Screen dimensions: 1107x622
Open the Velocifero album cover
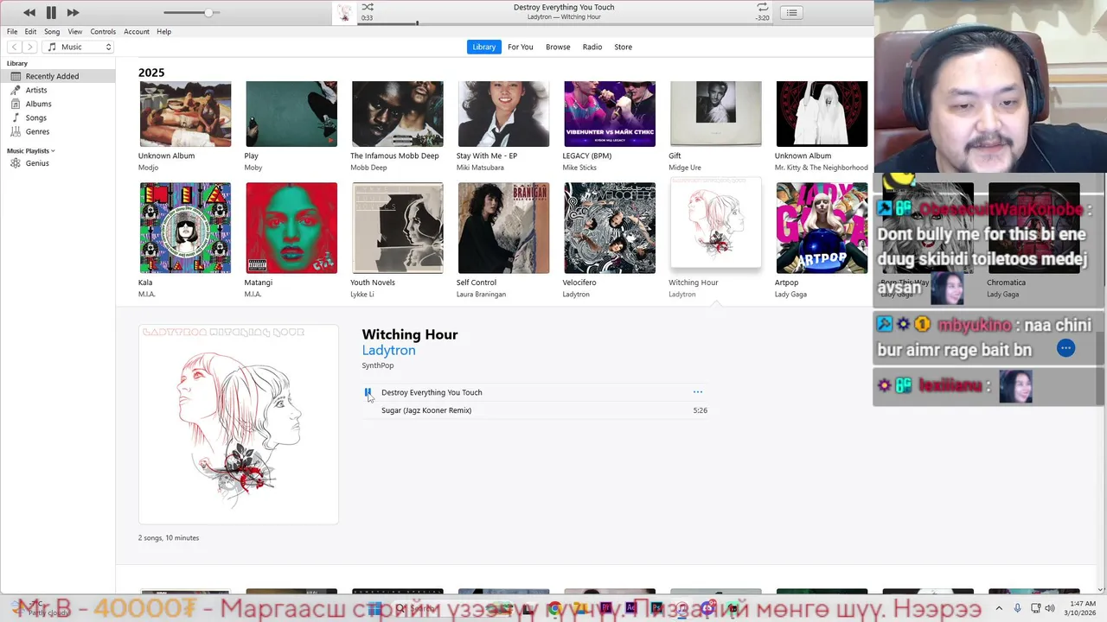610,228
